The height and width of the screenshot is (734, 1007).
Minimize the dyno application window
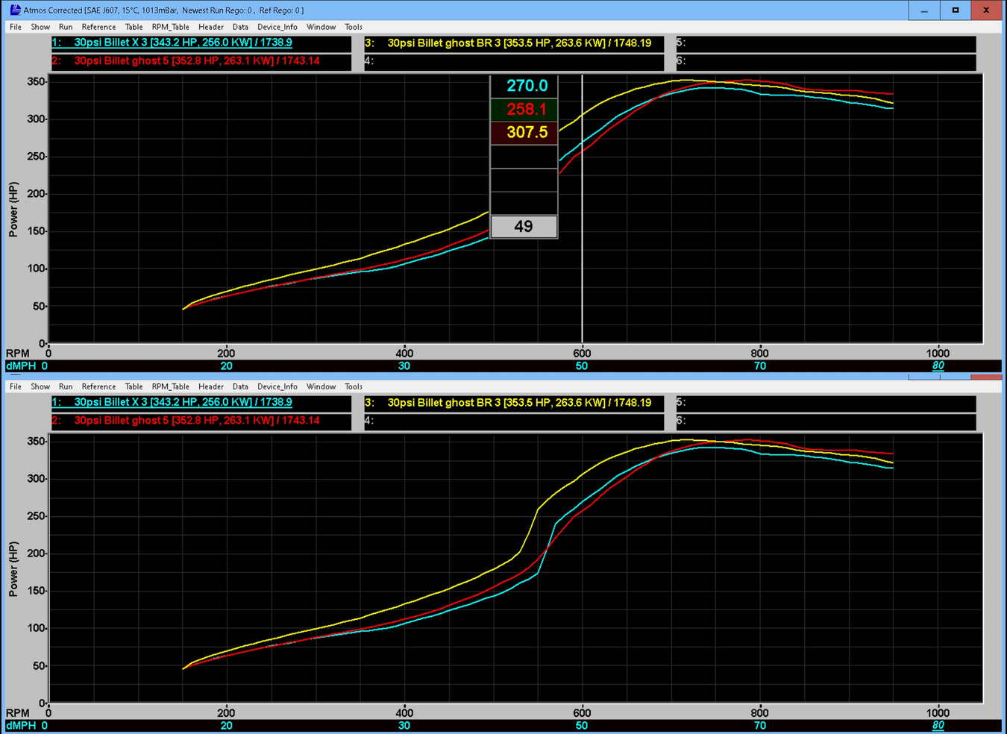924,10
